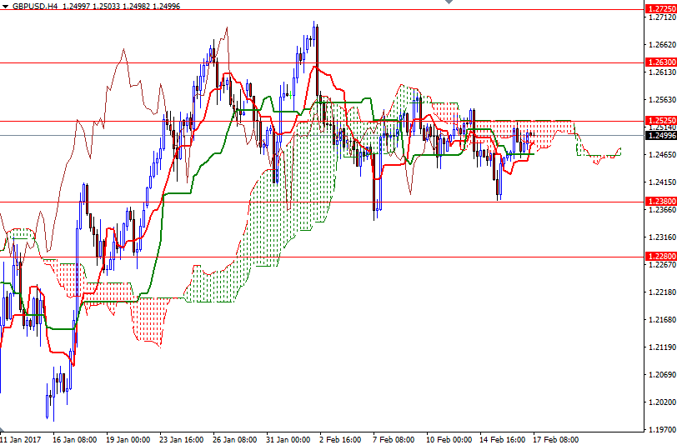The width and height of the screenshot is (677, 445).
Task: Select the 1.23800 red price level label
Action: point(660,202)
